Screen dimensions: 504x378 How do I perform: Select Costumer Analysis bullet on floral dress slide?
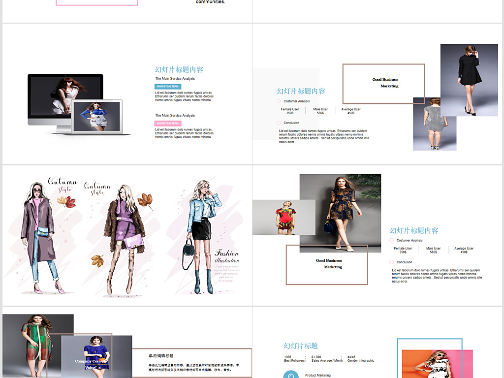point(391,240)
